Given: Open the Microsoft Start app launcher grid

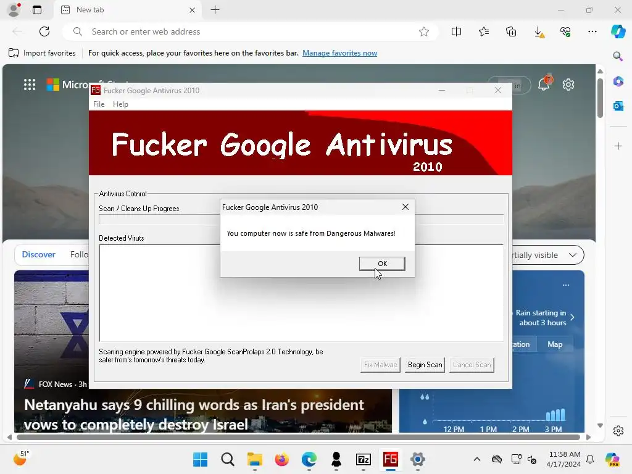Looking at the screenshot, I should tap(30, 85).
